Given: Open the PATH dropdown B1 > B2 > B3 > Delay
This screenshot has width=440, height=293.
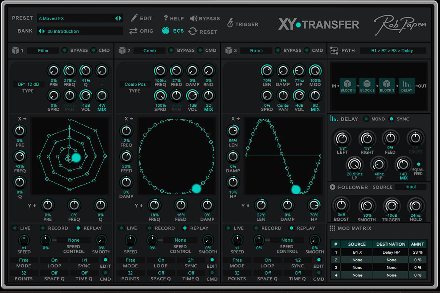Looking at the screenshot, I should 393,51.
